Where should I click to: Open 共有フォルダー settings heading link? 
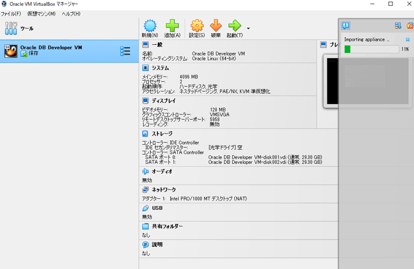[167, 226]
